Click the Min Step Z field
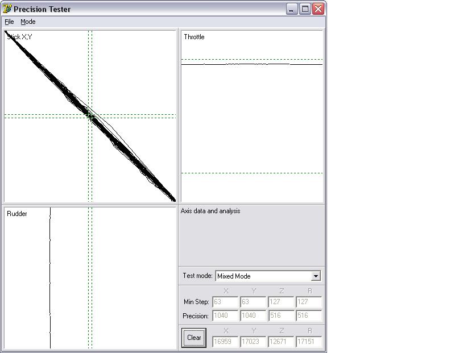Screen dimensions: 455x353 point(281,302)
